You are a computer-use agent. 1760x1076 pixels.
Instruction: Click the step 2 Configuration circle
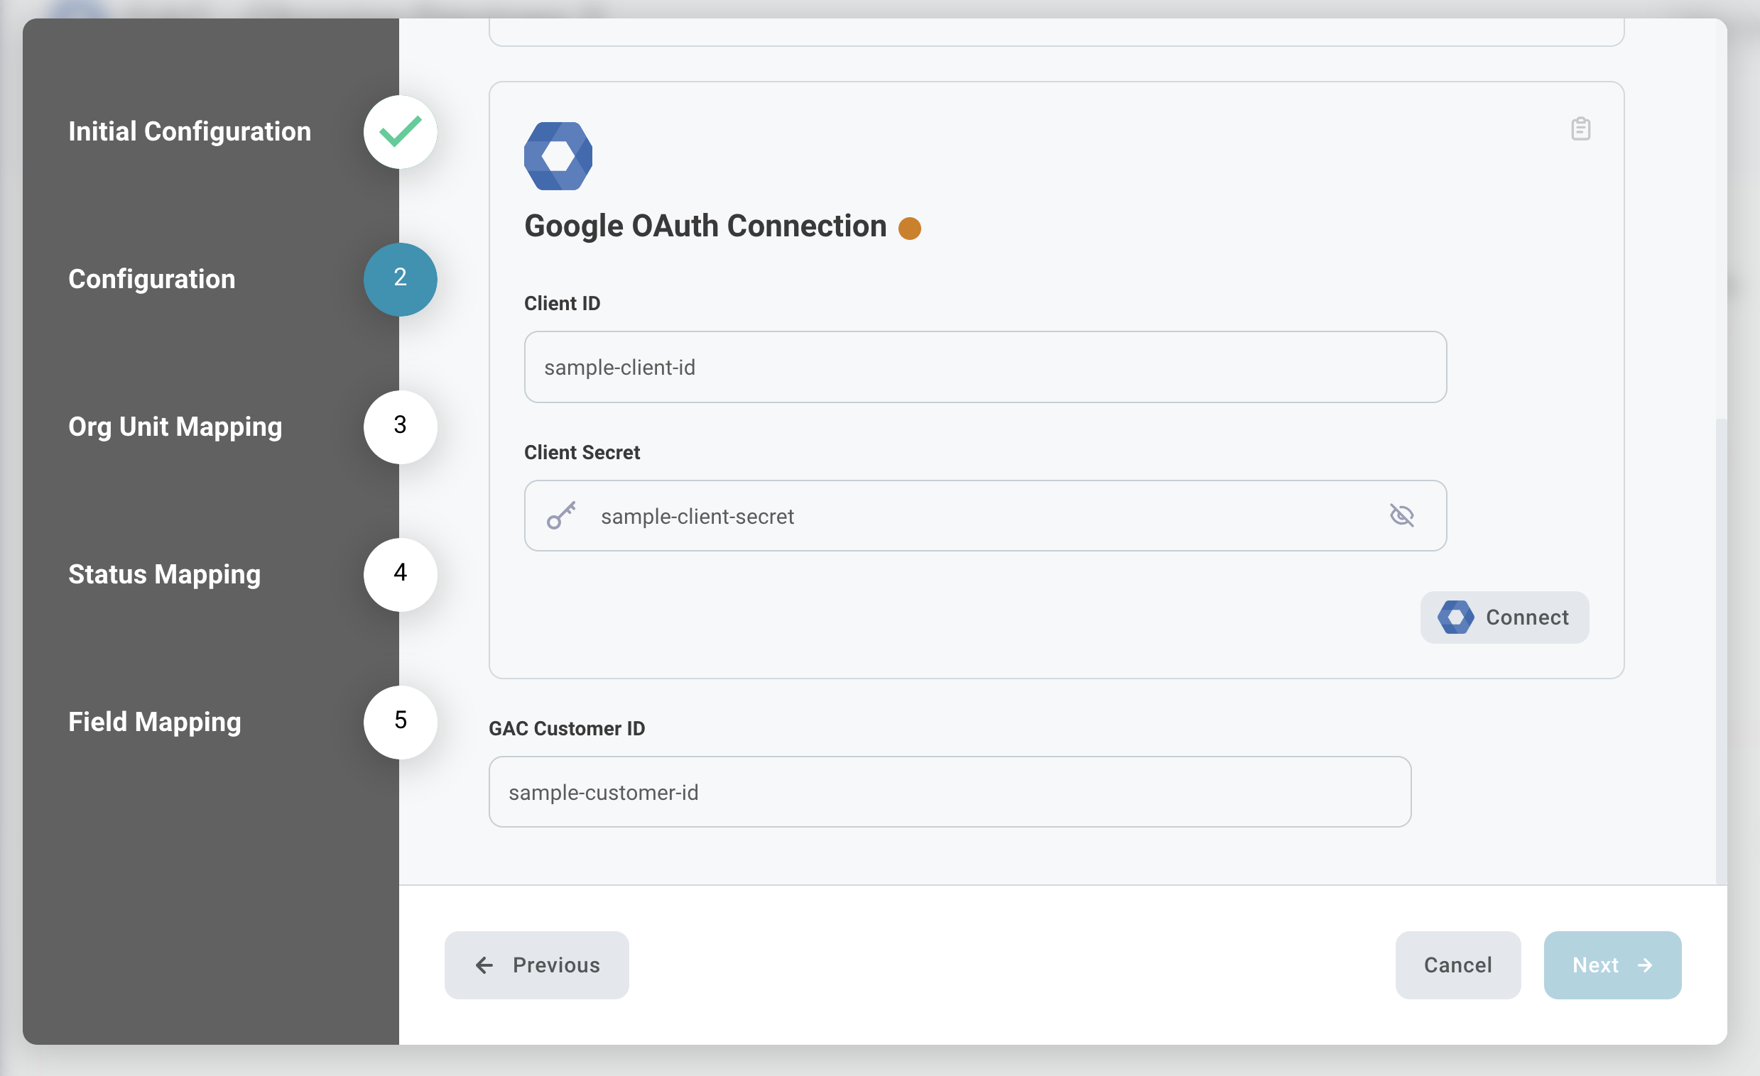tap(400, 279)
